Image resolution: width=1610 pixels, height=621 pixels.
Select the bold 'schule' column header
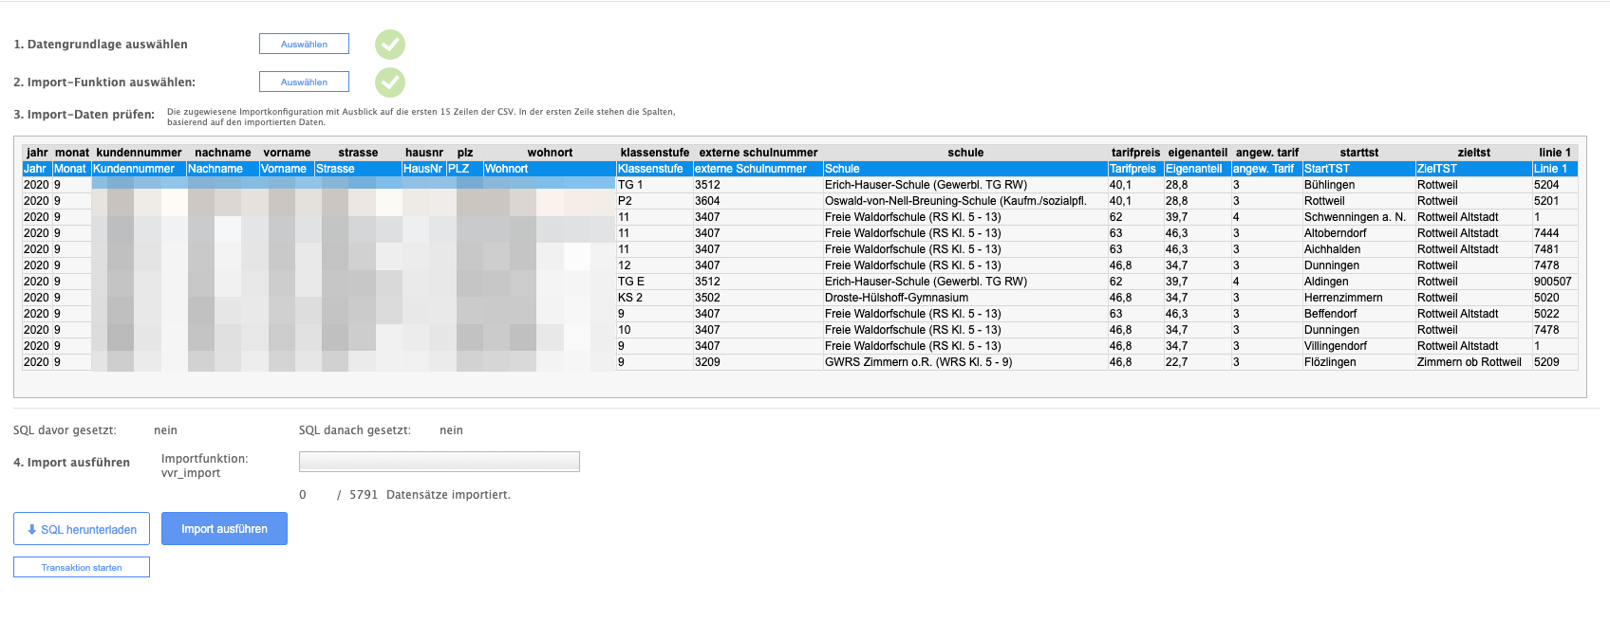coord(964,153)
